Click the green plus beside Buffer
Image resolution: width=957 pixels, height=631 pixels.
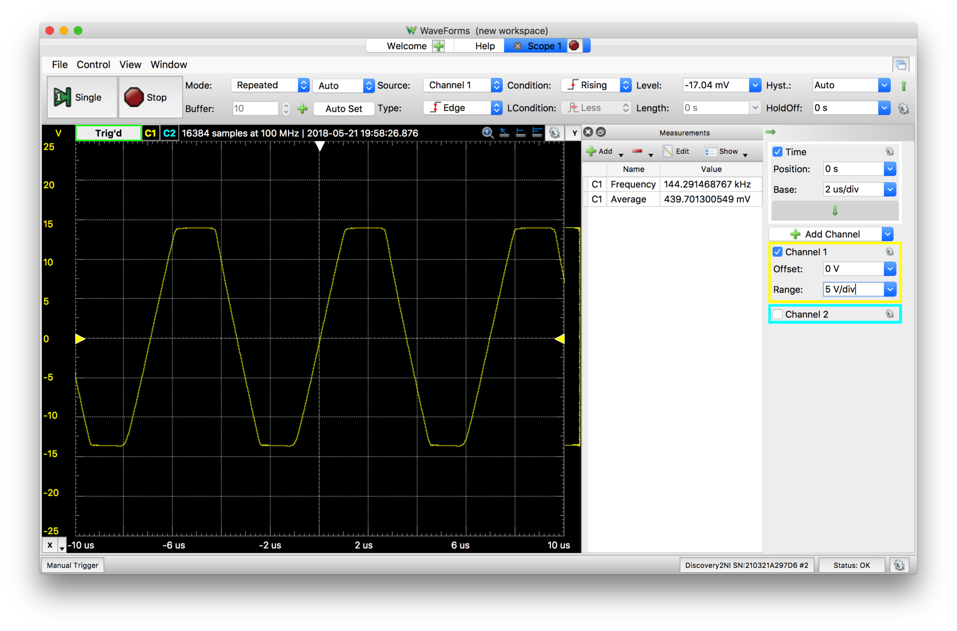coord(302,109)
